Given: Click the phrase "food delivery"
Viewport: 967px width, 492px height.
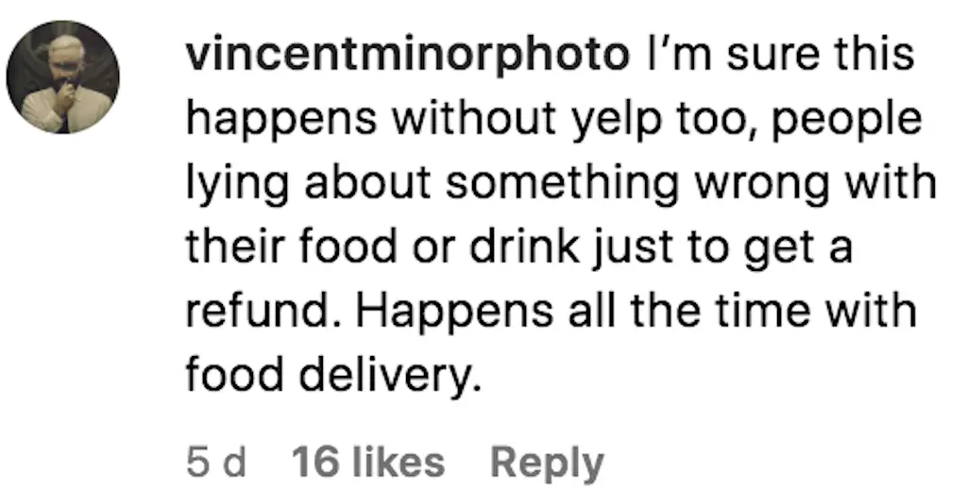Looking at the screenshot, I should click(x=326, y=375).
